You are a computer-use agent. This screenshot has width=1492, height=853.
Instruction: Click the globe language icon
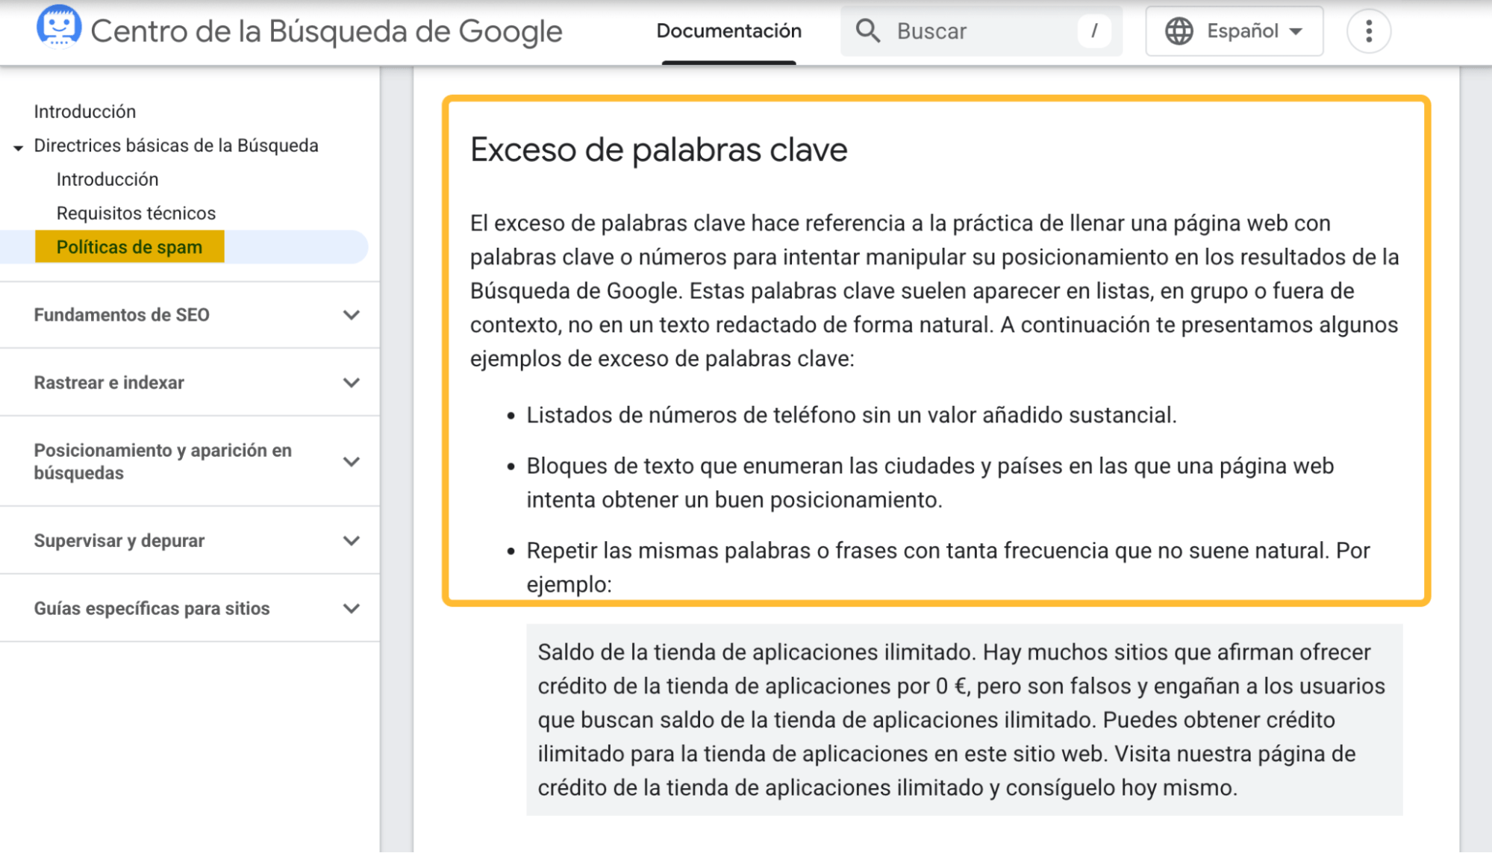[x=1181, y=31]
